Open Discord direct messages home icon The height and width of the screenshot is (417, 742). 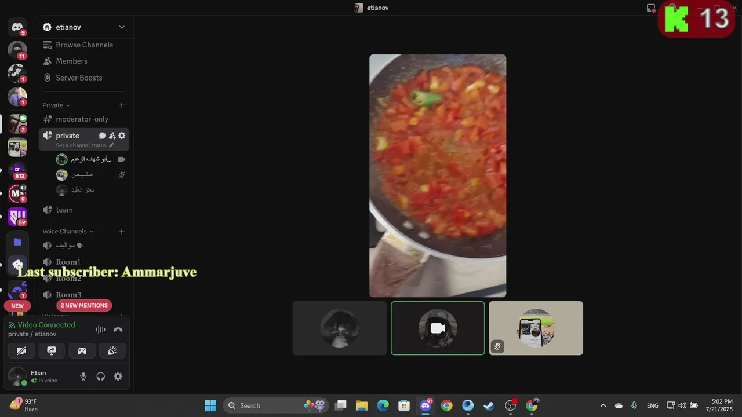17,27
